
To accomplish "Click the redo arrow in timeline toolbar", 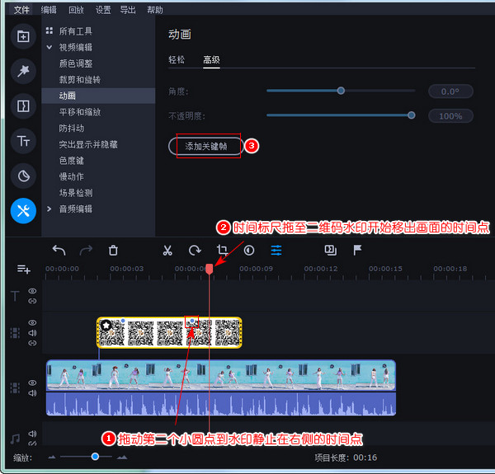I will coord(86,251).
